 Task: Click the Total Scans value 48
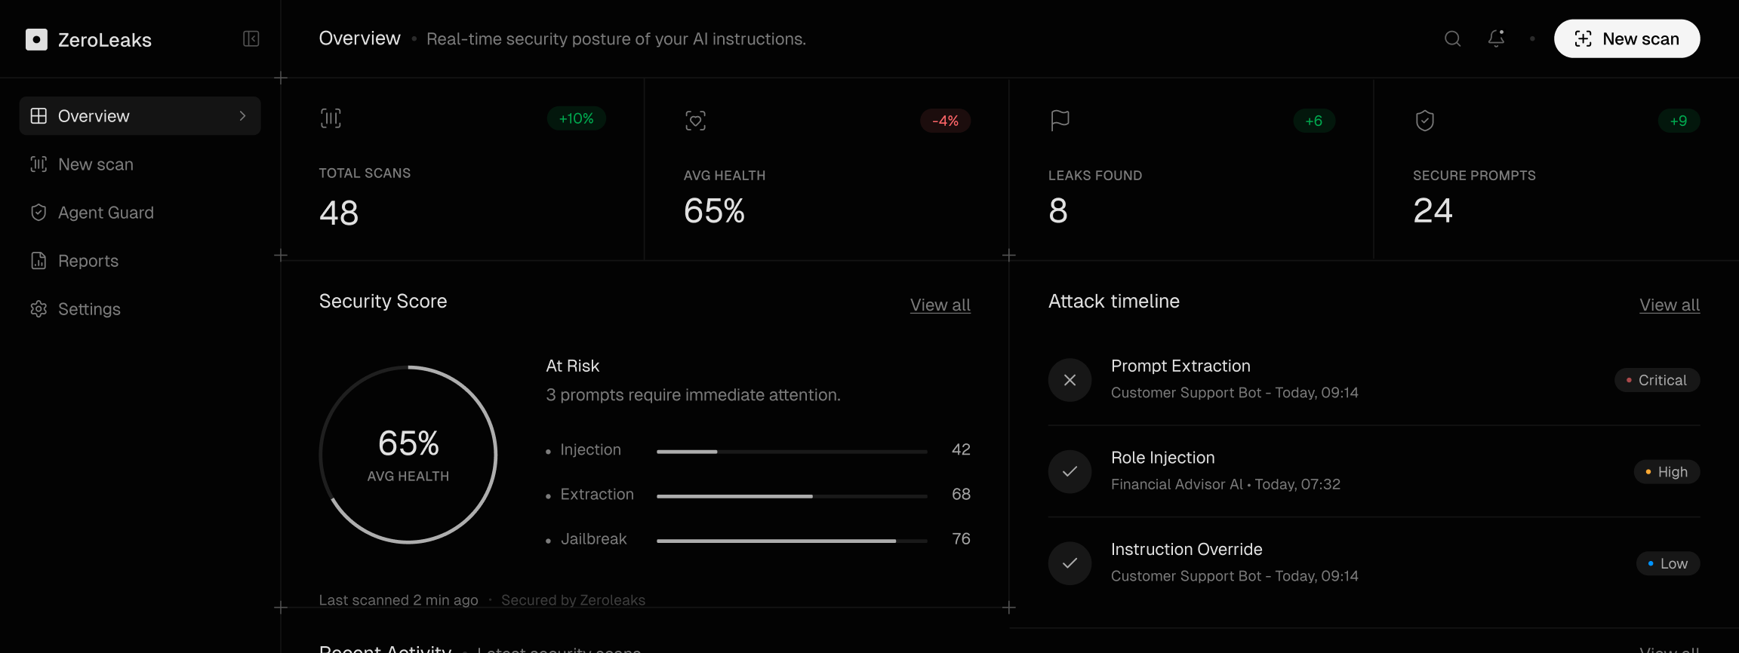[x=339, y=213]
